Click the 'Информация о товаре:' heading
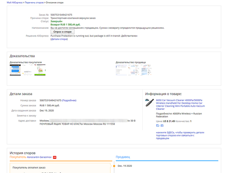225x173 pixels. tap(163, 94)
